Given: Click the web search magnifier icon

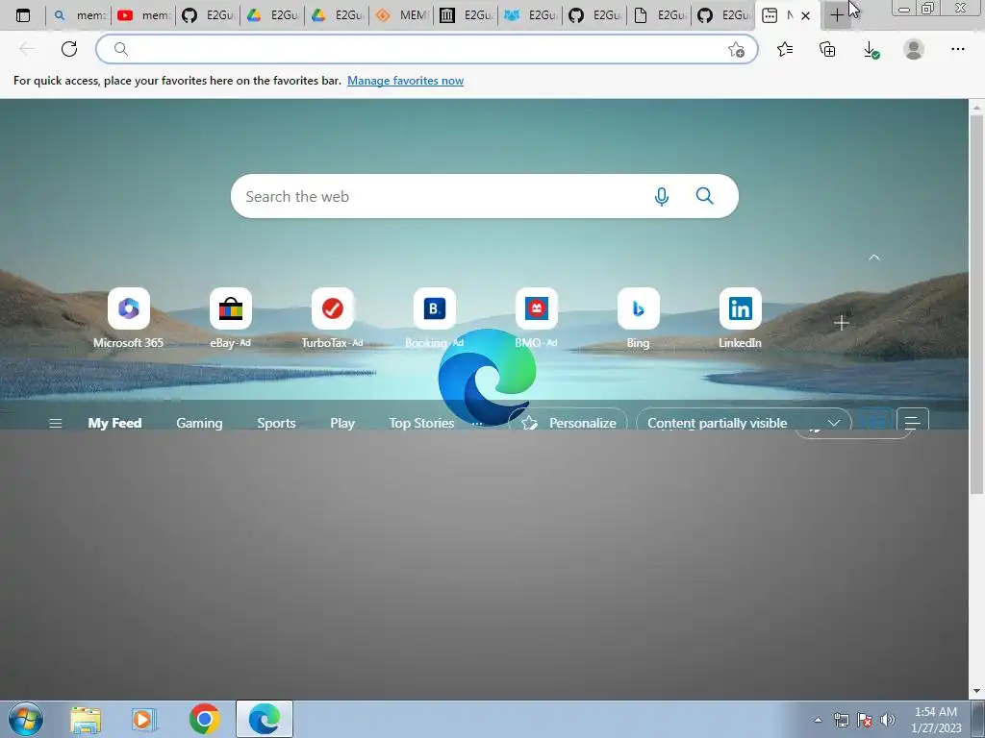Looking at the screenshot, I should click(705, 196).
